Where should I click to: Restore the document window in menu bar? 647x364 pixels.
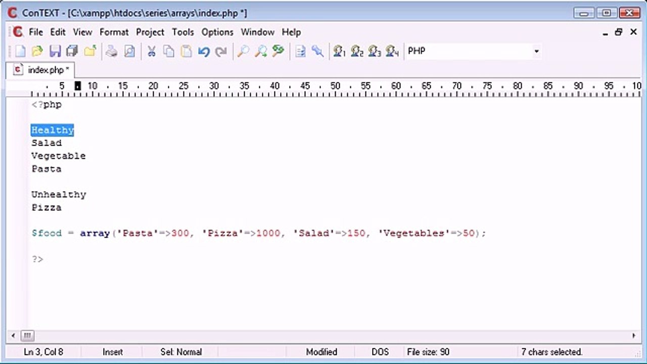(x=619, y=32)
